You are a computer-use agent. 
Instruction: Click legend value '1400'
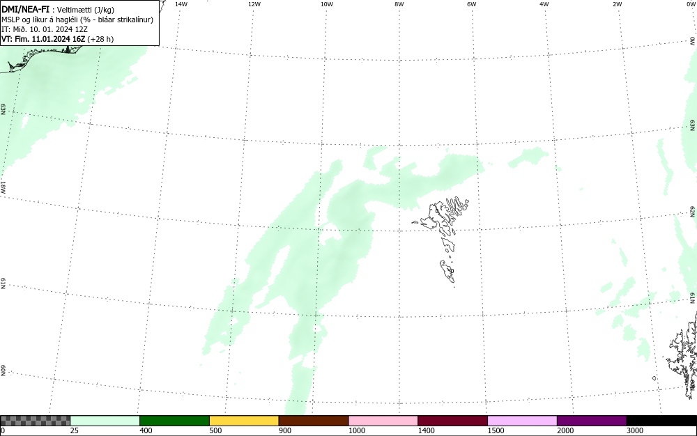point(426,430)
